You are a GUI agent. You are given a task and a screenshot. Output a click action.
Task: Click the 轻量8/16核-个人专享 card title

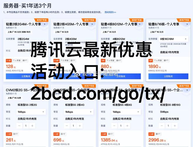[164, 24]
